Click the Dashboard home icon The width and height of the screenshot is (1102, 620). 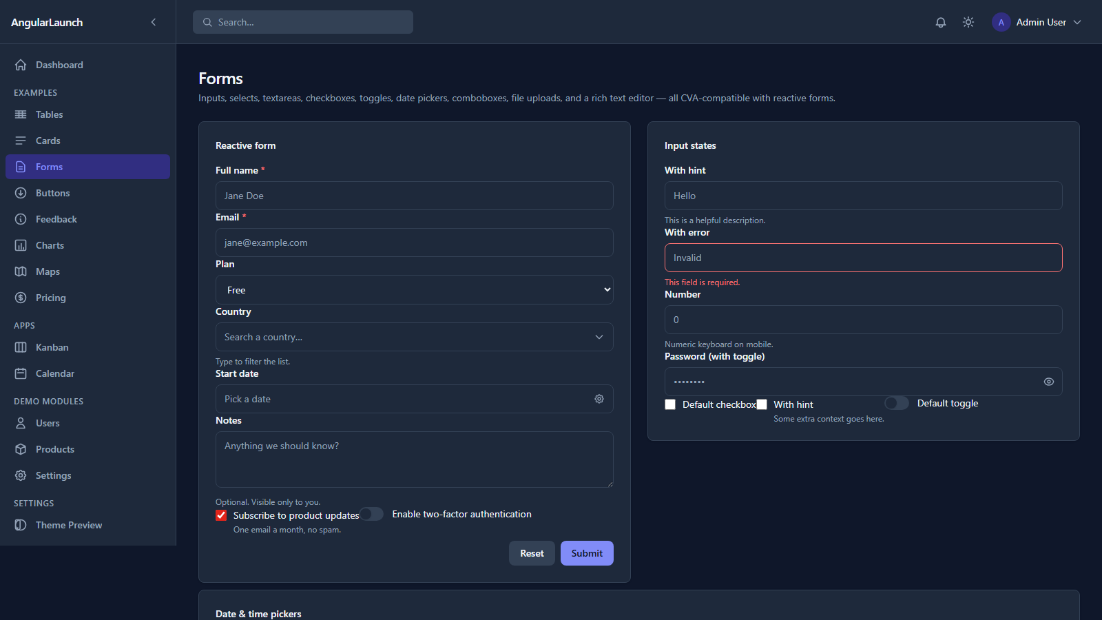(21, 65)
